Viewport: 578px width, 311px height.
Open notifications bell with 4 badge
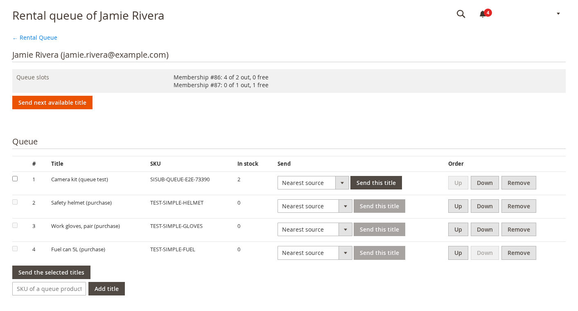coord(485,14)
